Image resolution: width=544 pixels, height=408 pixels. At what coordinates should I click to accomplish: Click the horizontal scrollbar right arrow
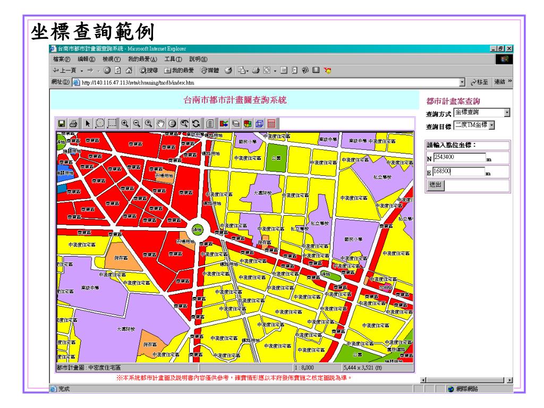[509, 380]
